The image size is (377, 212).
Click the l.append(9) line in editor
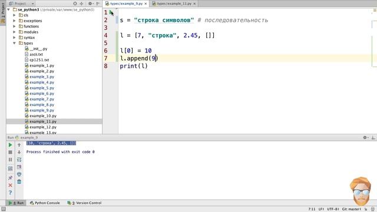click(139, 58)
